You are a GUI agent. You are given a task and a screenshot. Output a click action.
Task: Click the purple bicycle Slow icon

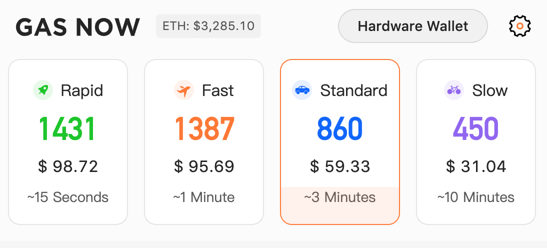454,90
